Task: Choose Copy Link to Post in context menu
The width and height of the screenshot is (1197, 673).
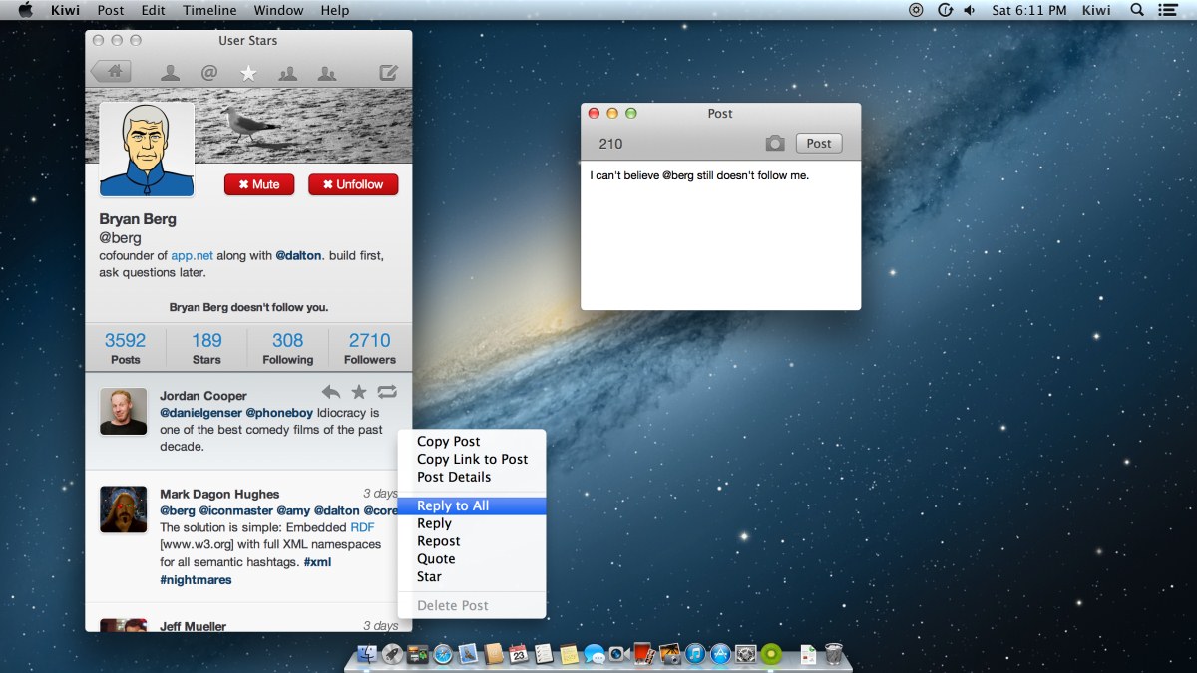Action: click(x=472, y=459)
